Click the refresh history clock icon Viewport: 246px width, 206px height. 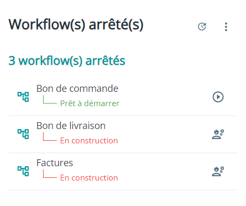(x=202, y=27)
